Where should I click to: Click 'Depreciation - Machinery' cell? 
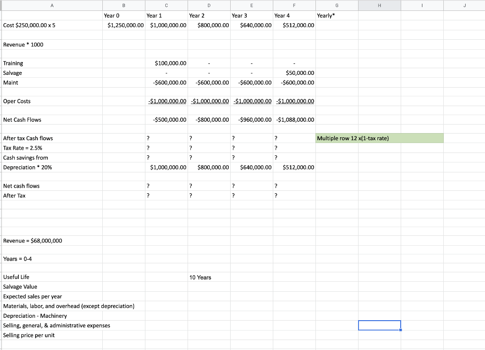[x=52, y=316]
